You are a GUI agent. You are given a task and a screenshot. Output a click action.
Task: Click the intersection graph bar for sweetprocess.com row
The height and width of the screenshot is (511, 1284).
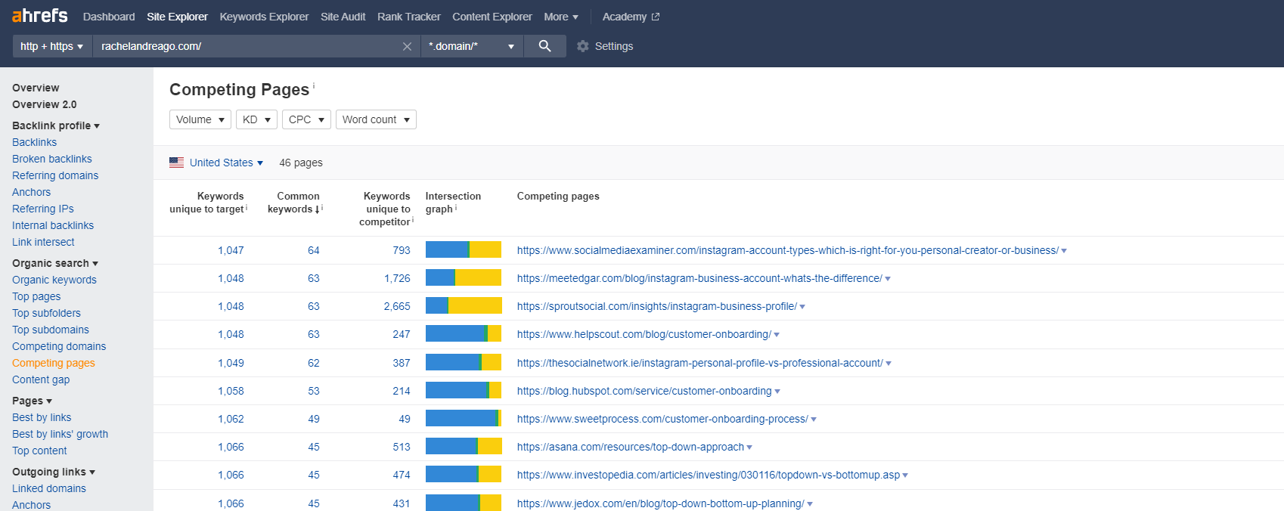pyautogui.click(x=464, y=419)
